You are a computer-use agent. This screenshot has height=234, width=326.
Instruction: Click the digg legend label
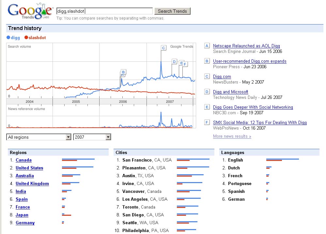[15, 38]
